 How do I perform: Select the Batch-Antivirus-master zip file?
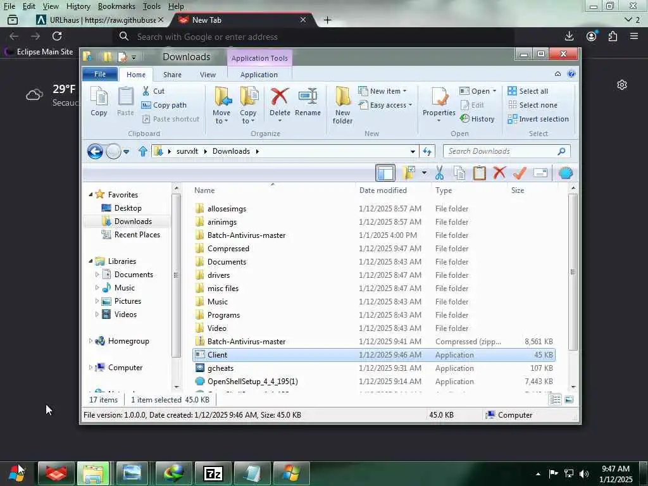coord(246,341)
